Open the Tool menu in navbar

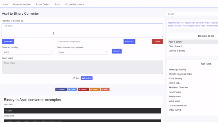[57, 5]
